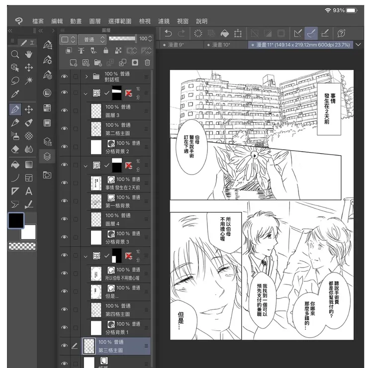Image resolution: width=368 pixels, height=368 pixels.
Task: Open the 說明 menu
Action: coord(202,21)
